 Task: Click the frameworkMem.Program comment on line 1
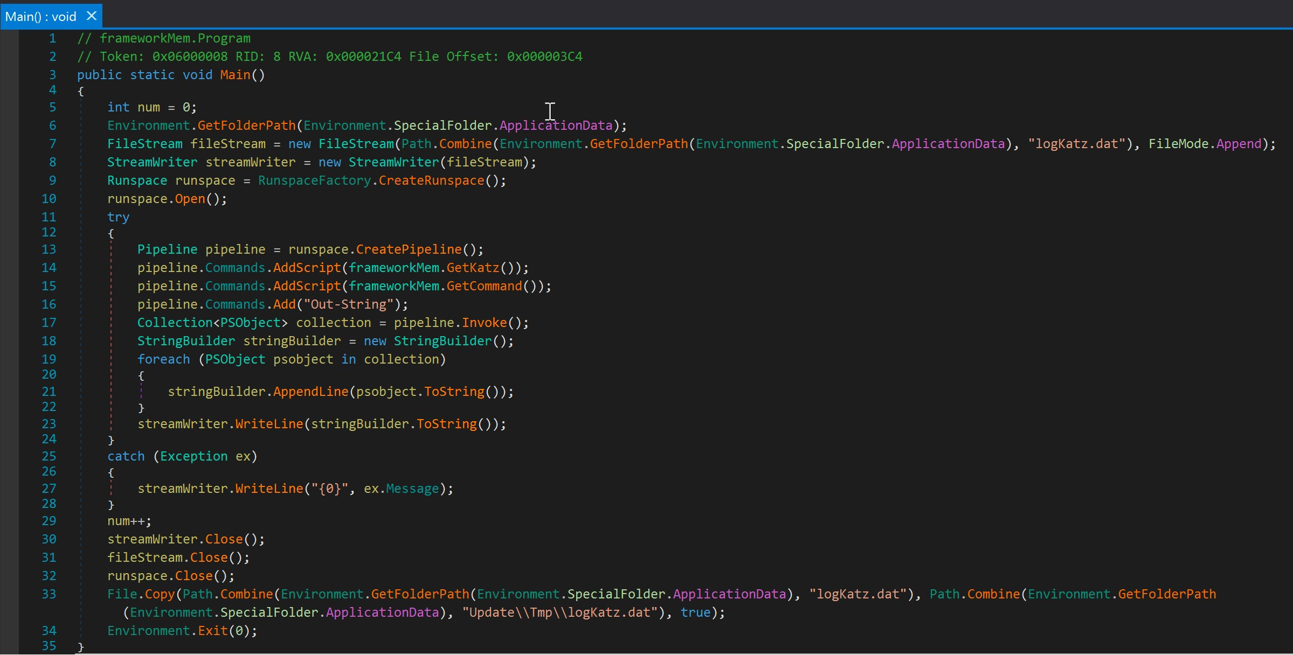pos(164,38)
